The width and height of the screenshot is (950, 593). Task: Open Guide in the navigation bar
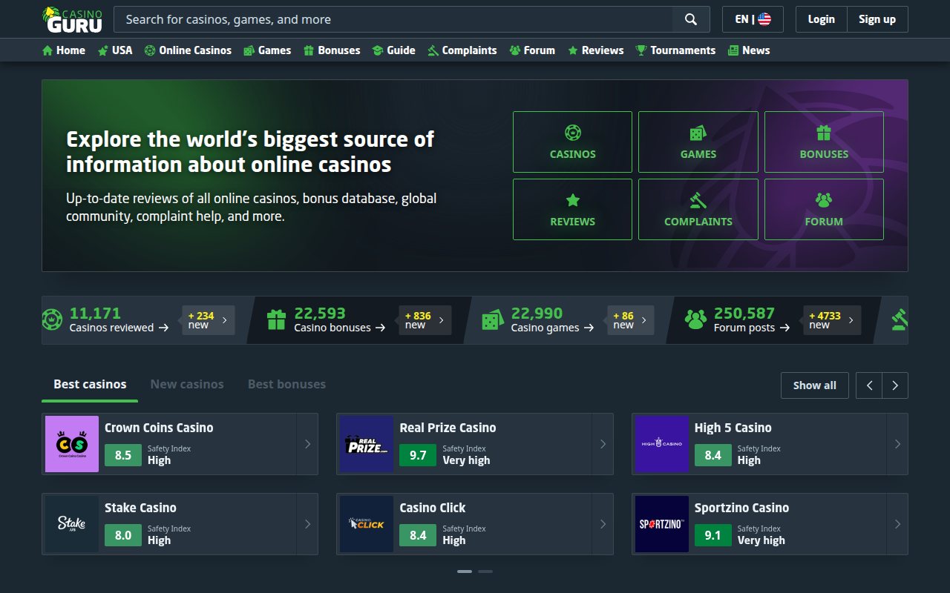click(394, 50)
